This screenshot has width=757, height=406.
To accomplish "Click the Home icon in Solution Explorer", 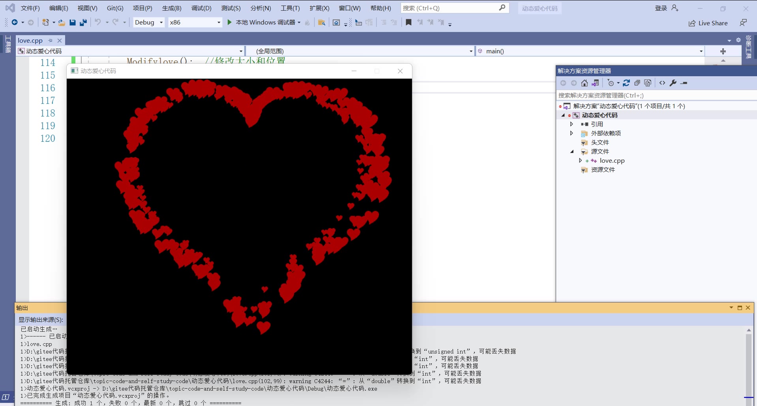I will pyautogui.click(x=585, y=83).
